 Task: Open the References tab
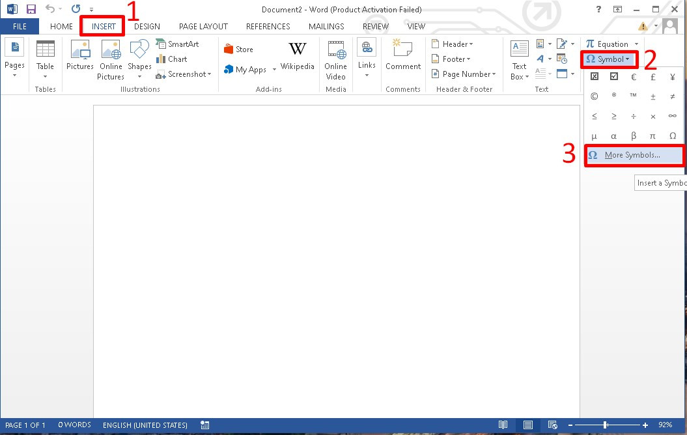[x=268, y=27]
